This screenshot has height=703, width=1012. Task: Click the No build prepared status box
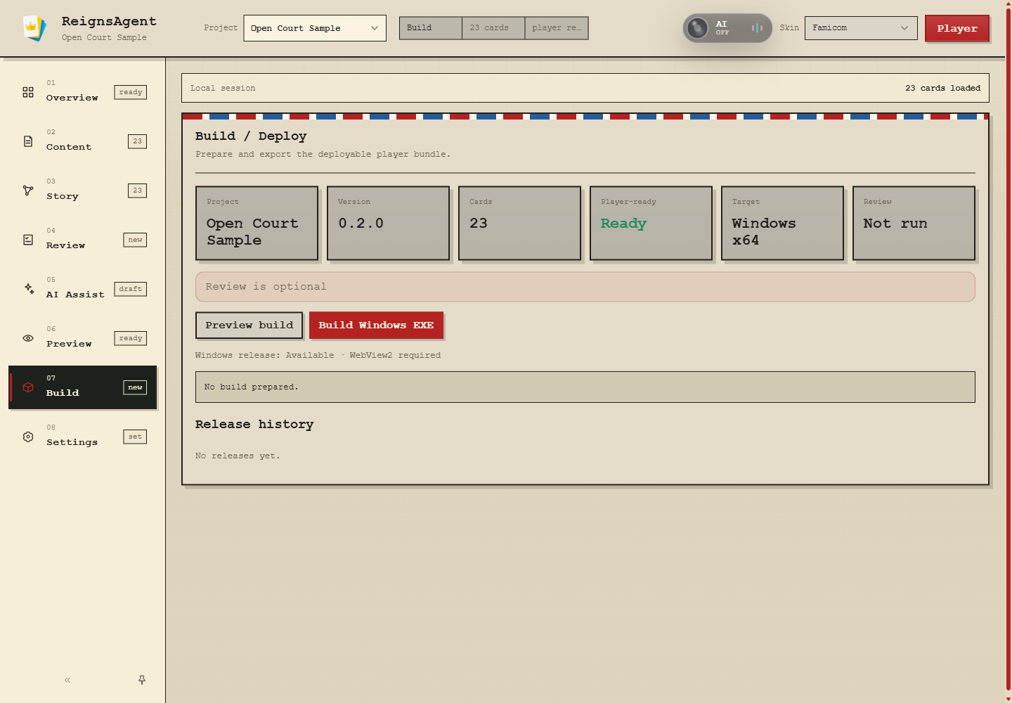[585, 387]
